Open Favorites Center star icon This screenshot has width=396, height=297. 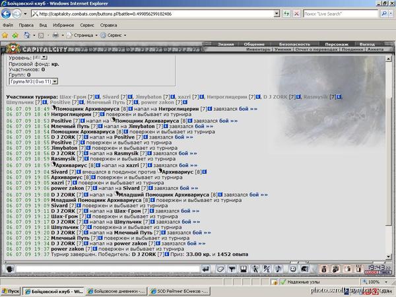(x=5, y=36)
